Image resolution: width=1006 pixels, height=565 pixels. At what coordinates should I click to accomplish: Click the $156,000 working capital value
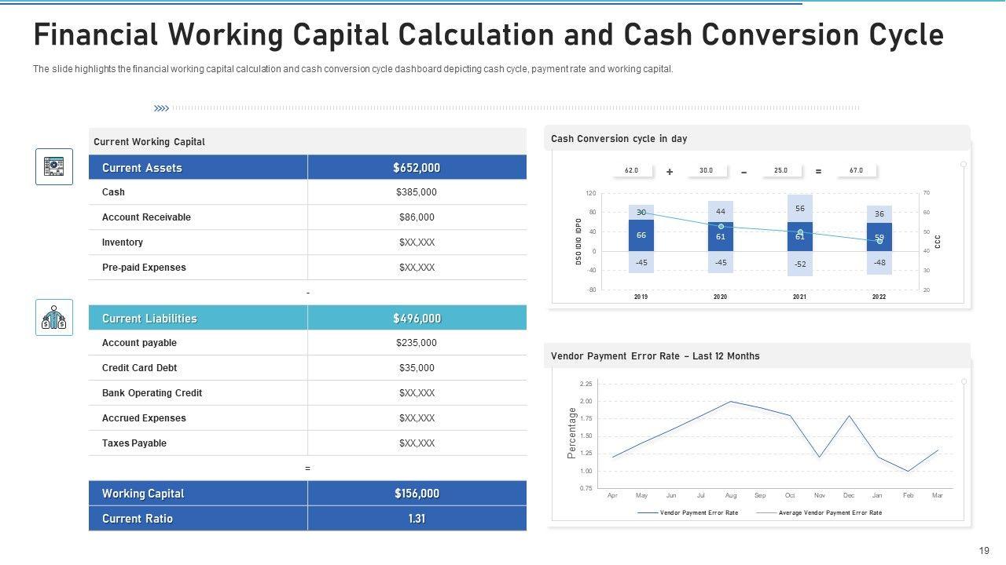coord(417,494)
